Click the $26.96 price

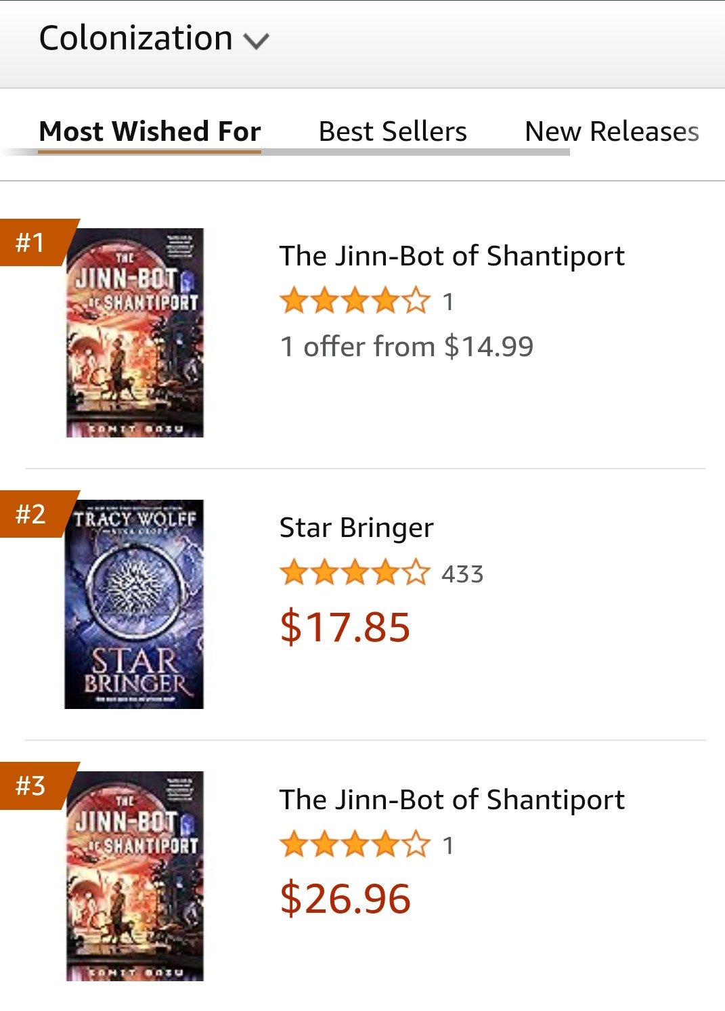[345, 899]
